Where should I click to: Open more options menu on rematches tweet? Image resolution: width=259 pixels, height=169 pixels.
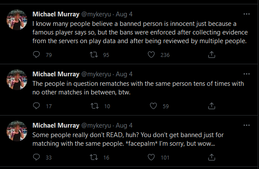pos(246,74)
